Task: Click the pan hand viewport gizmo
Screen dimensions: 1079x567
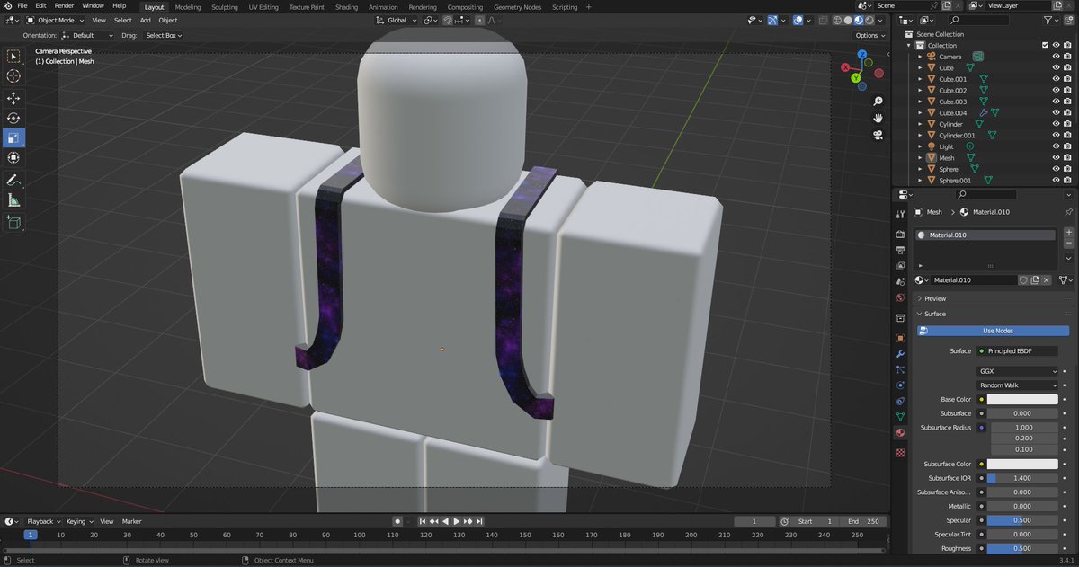Action: [878, 119]
